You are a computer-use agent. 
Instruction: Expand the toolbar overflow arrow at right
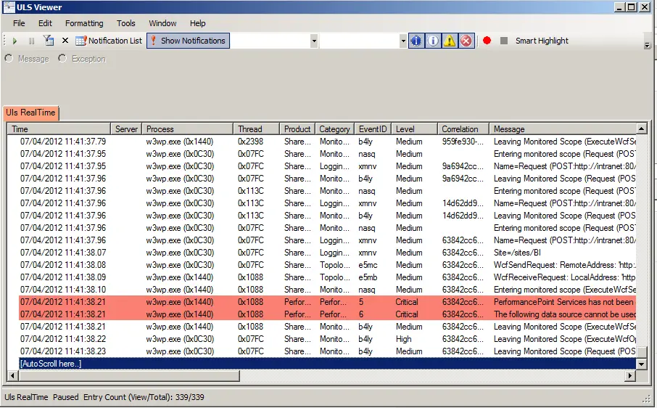pos(646,45)
